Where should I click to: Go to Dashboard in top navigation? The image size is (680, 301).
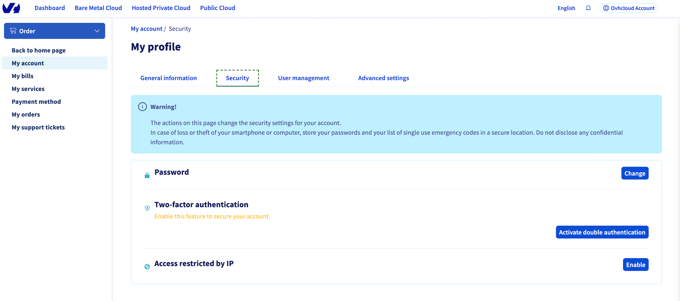[x=50, y=8]
